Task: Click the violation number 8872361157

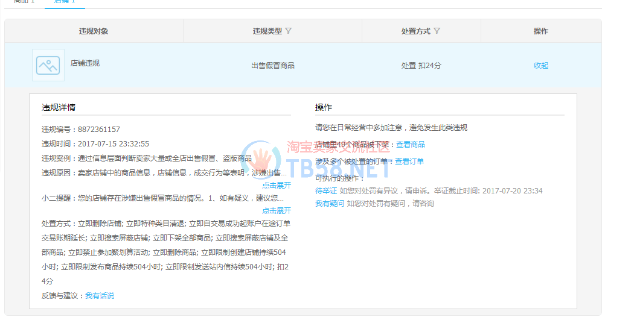Action: (x=99, y=130)
